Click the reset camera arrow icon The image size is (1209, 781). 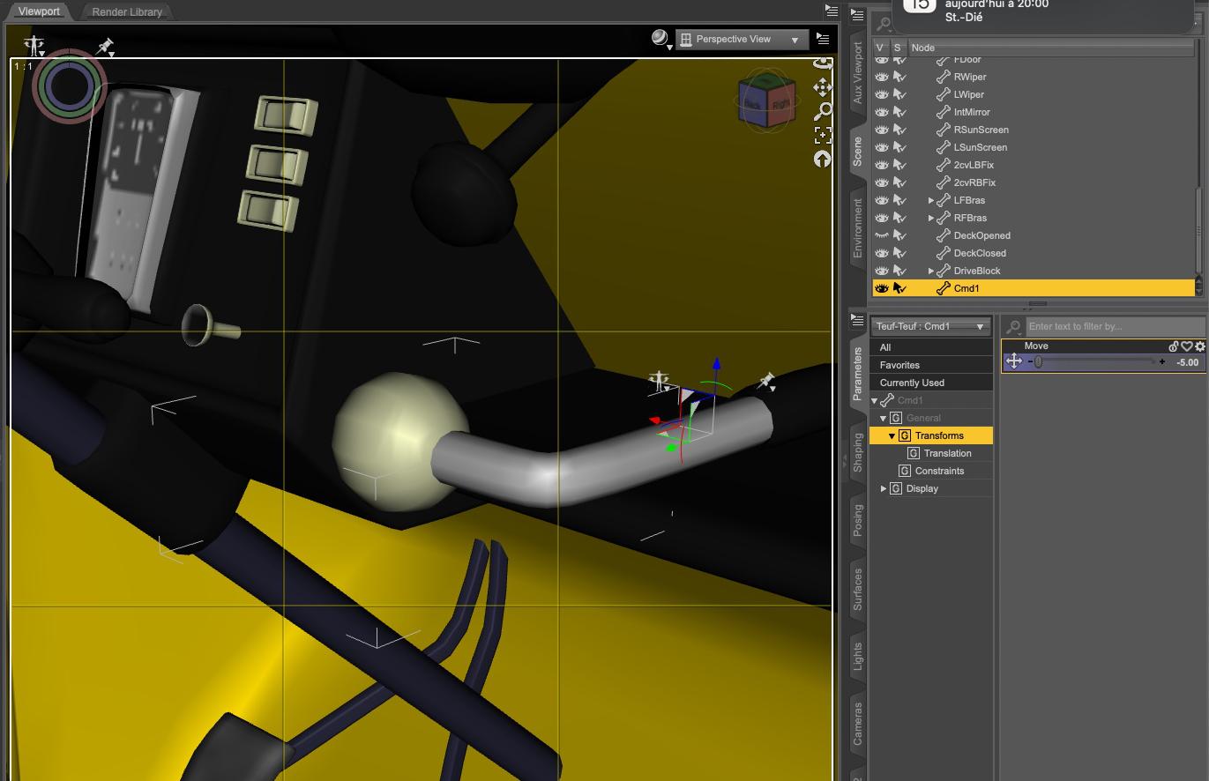coord(823,159)
